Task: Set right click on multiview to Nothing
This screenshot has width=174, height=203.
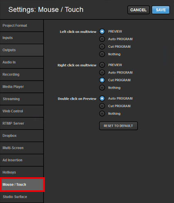Action: (102, 88)
